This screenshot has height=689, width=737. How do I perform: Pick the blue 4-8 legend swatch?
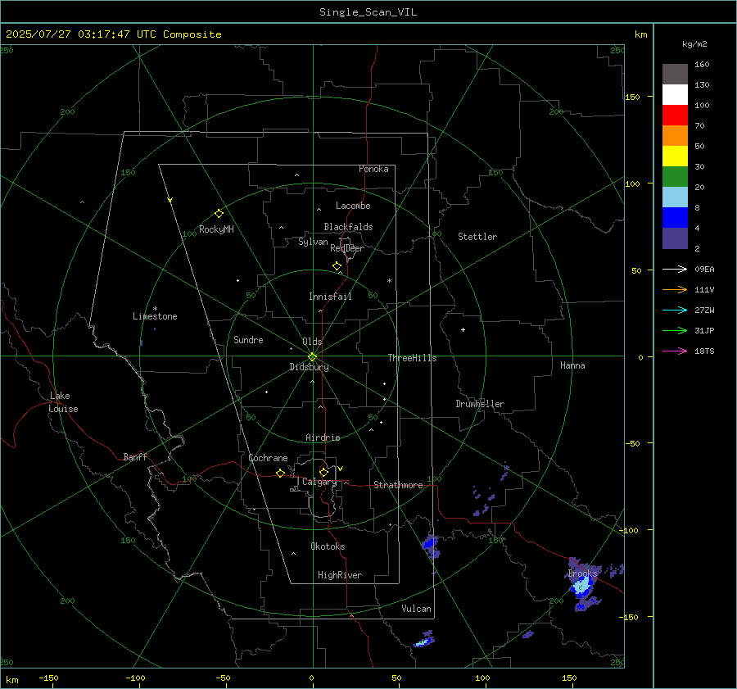675,218
